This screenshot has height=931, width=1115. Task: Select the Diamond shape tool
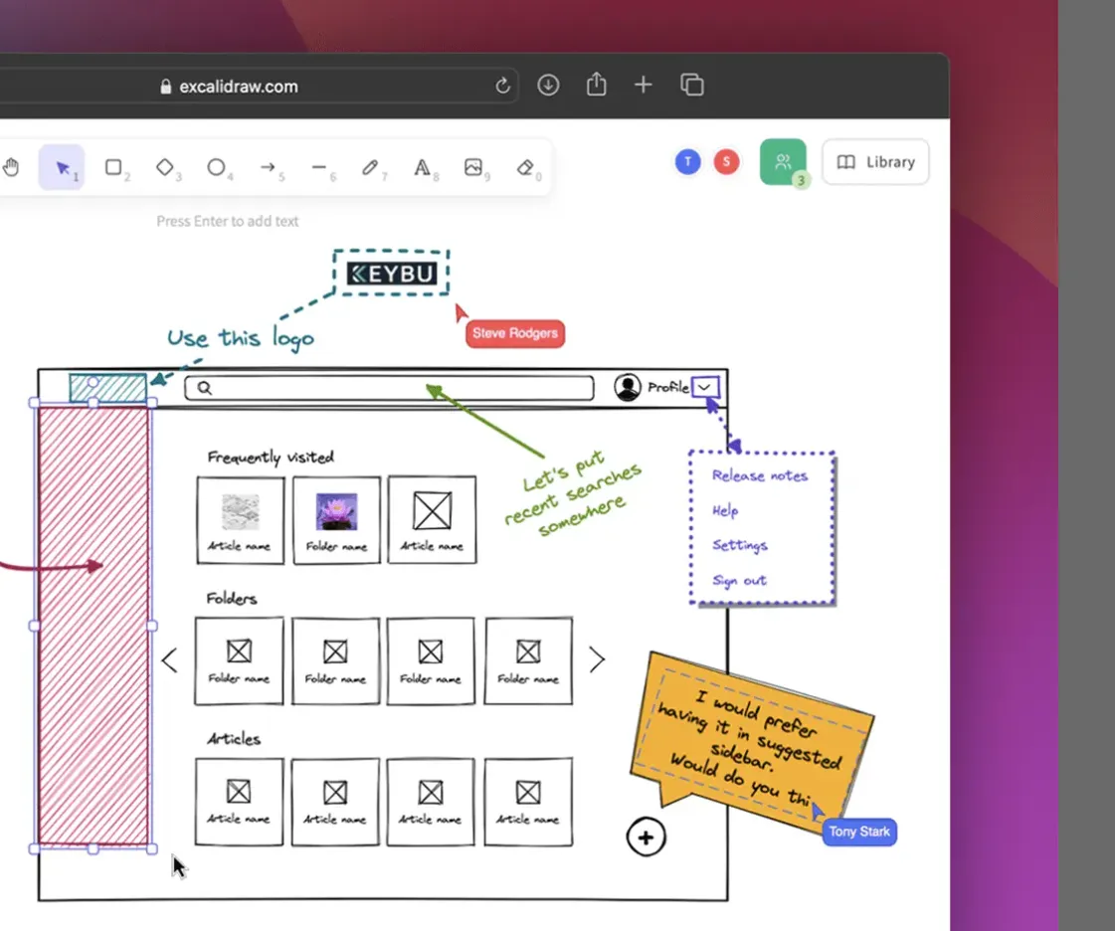click(165, 167)
